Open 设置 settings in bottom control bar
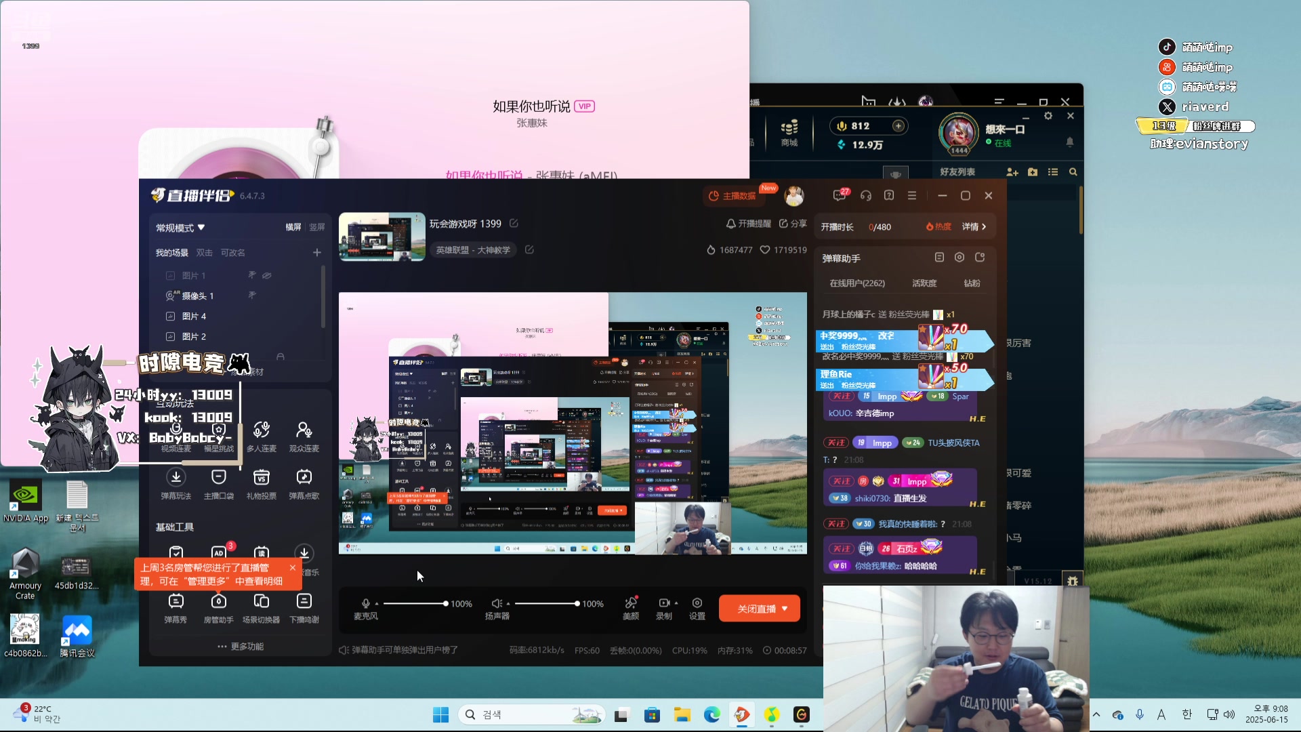Image resolution: width=1301 pixels, height=732 pixels. [x=697, y=608]
